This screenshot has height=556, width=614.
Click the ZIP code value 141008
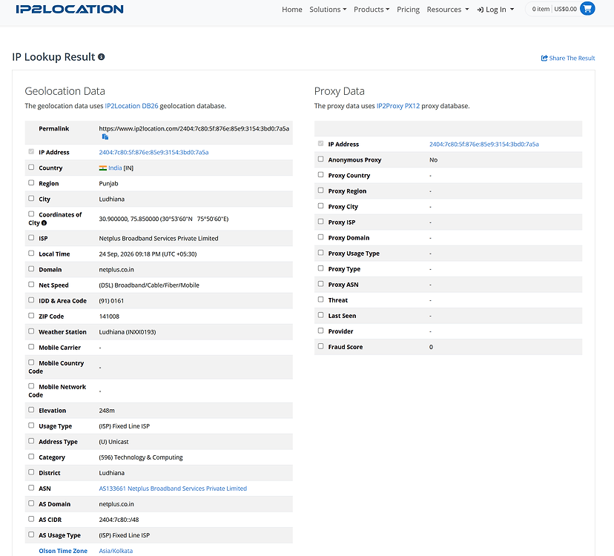[109, 317]
